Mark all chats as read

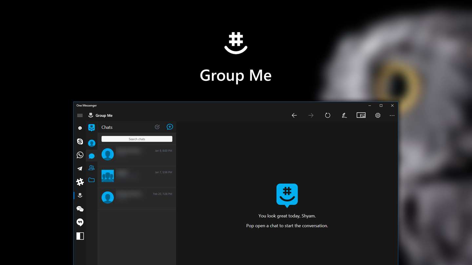point(157,127)
